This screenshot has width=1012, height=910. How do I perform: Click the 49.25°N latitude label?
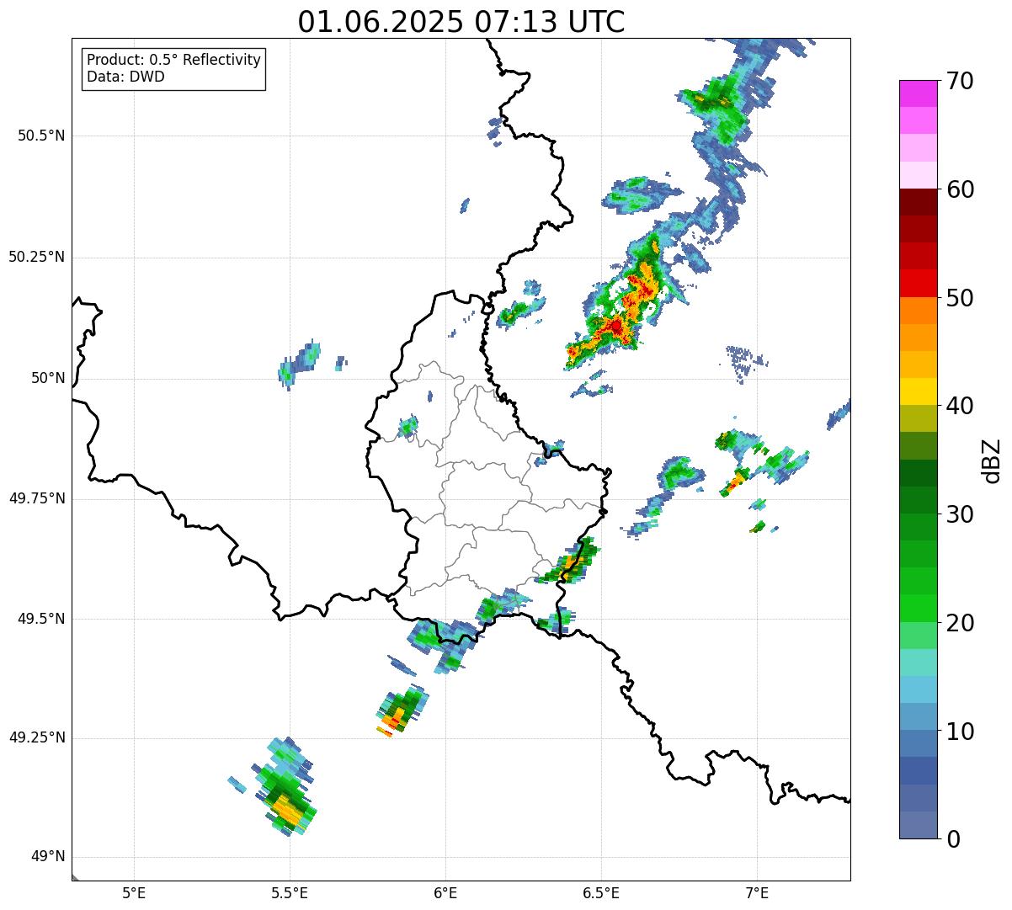pos(36,737)
